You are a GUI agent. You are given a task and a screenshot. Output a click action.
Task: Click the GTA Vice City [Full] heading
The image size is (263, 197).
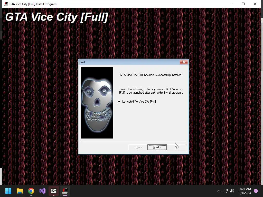tap(57, 17)
